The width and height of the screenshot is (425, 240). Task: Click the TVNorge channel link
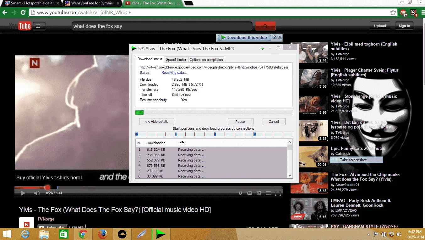(x=46, y=219)
